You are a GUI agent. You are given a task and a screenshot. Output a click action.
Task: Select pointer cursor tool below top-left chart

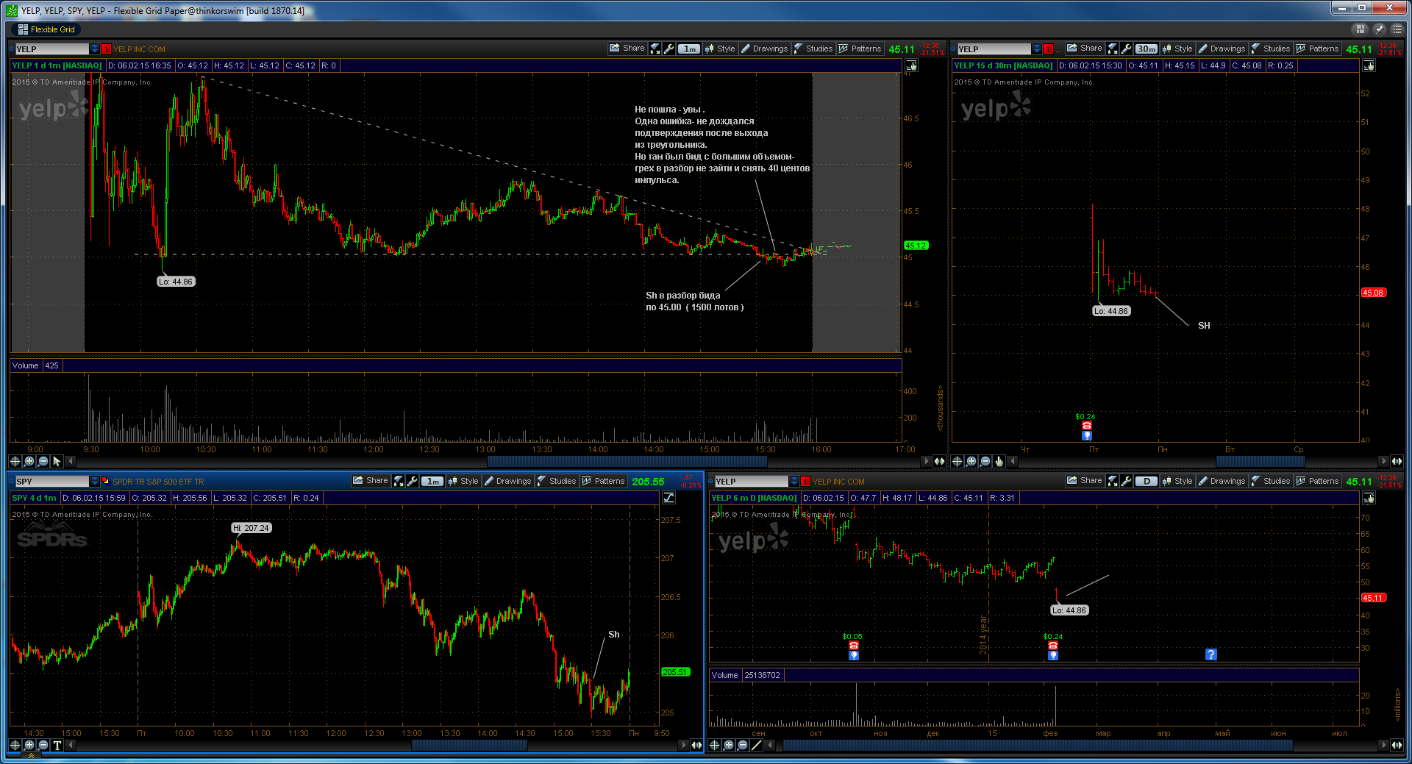57,461
